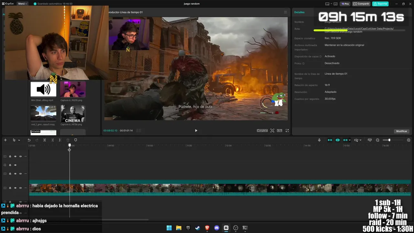The width and height of the screenshot is (414, 233).
Task: Toggle main track magnet
Action: 330,140
